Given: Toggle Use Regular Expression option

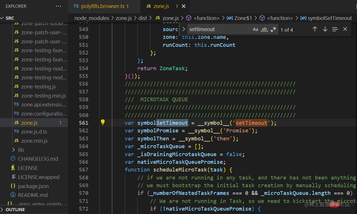Looking at the screenshot, I should [x=273, y=29].
